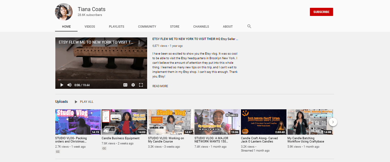
Task: Click overlay title in featured video player
Action: (x=96, y=42)
